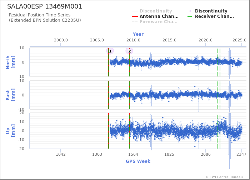Viewport: 250px width, 180px height.
Task: Open the EPN Central Bureau credit link
Action: coord(224,177)
